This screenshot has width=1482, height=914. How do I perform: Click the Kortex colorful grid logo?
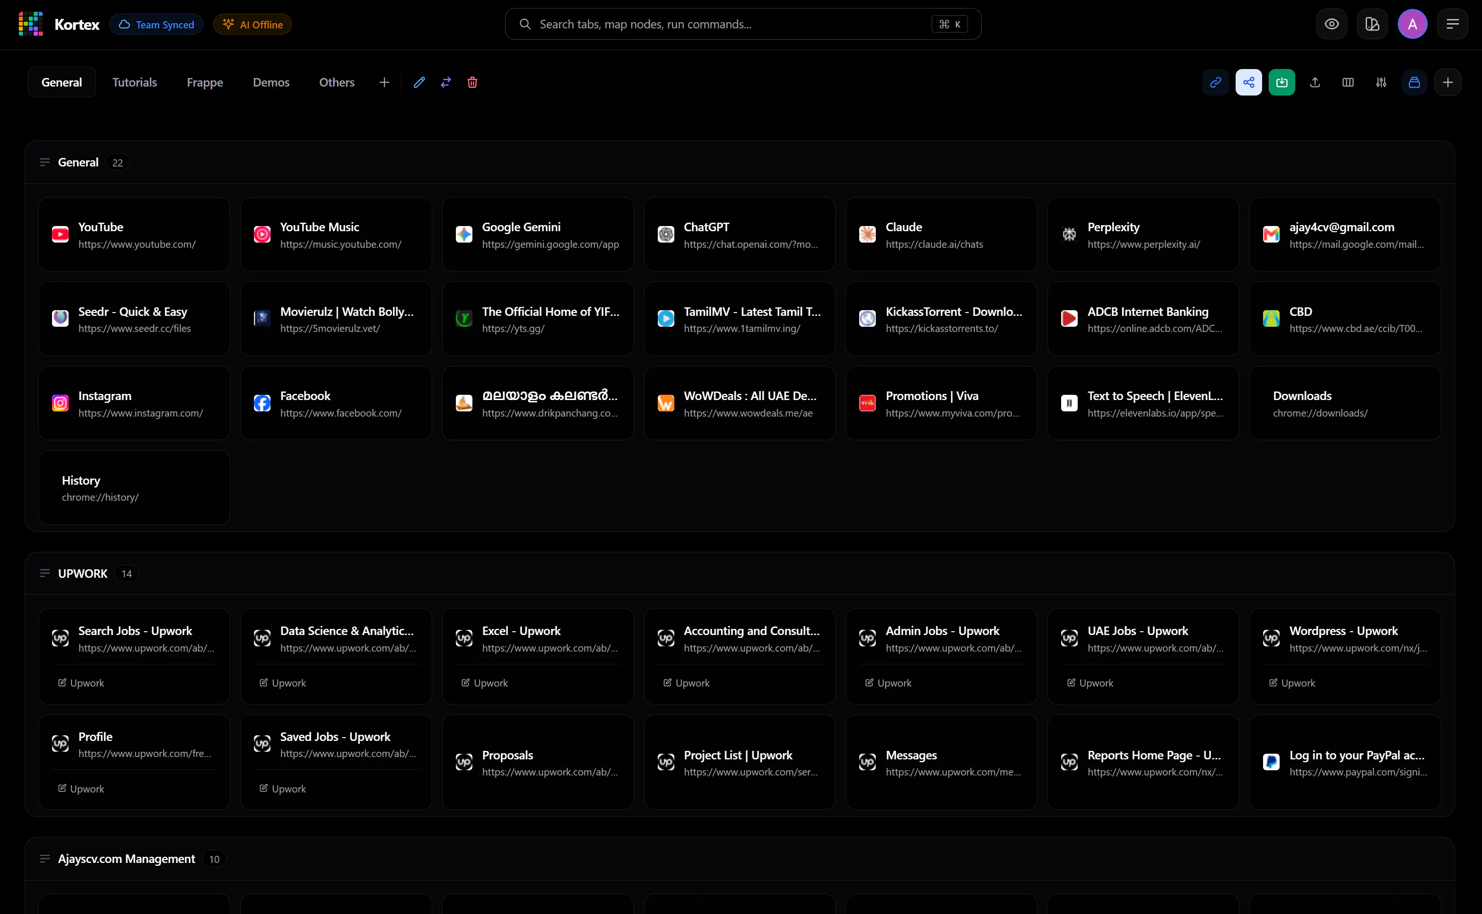30,24
